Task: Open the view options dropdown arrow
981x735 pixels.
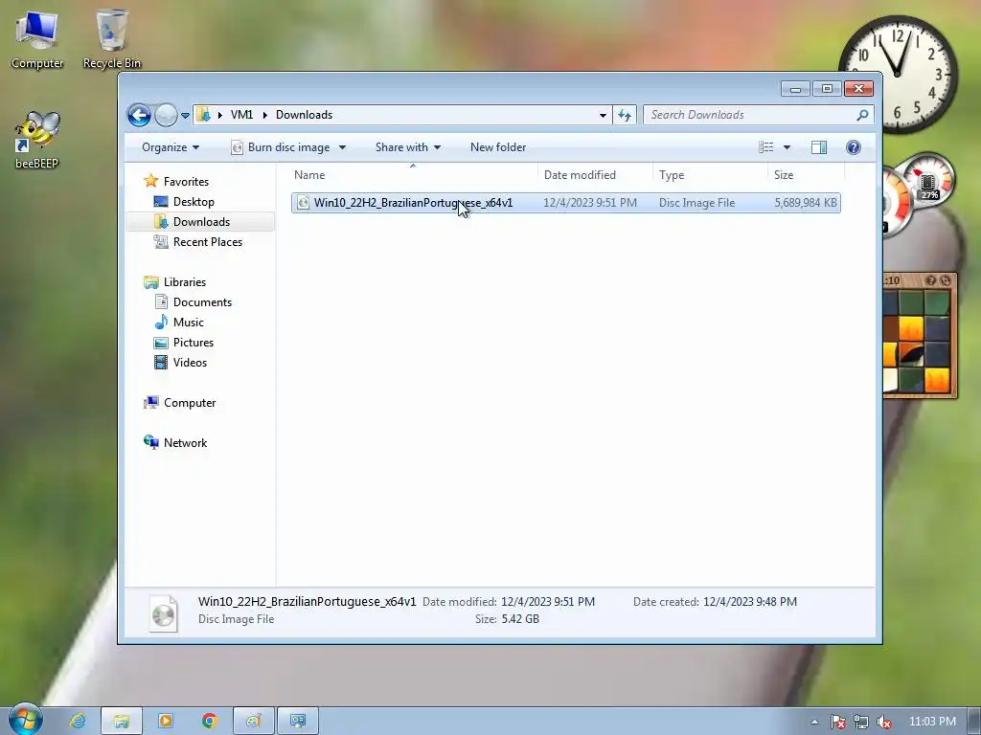Action: click(787, 147)
